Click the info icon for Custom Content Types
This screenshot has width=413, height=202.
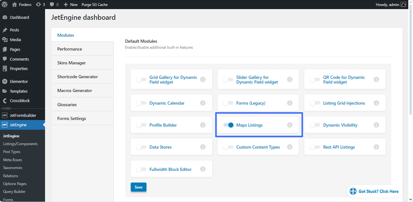(x=290, y=147)
